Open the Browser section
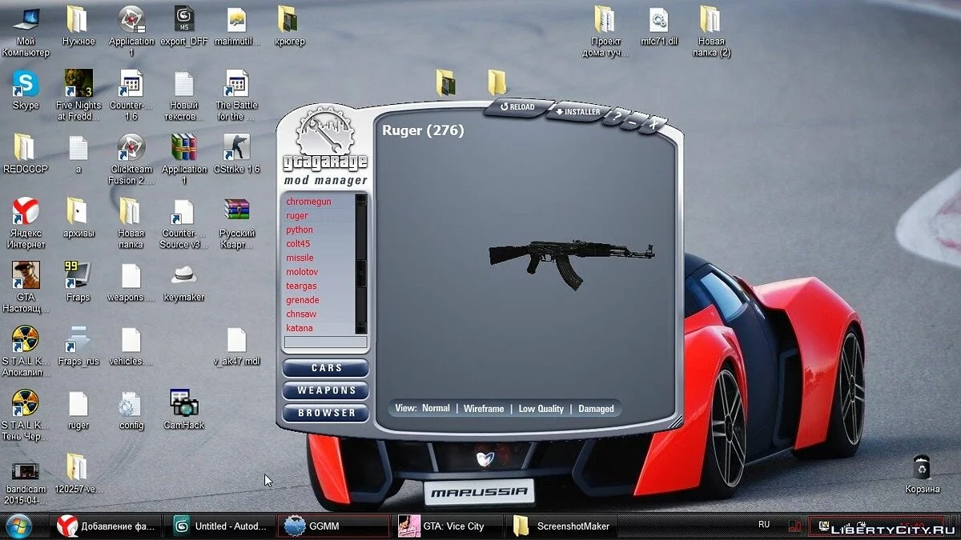This screenshot has width=961, height=540. 326,413
